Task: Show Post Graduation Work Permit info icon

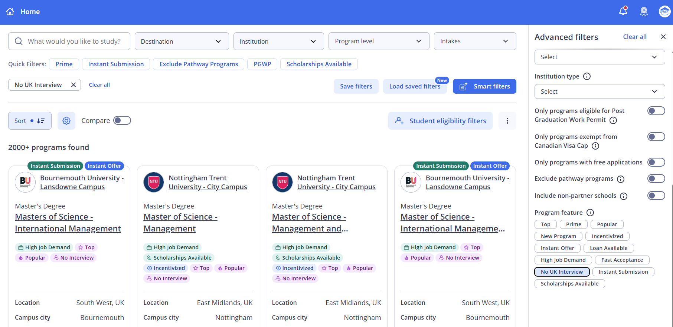Action: tap(613, 120)
